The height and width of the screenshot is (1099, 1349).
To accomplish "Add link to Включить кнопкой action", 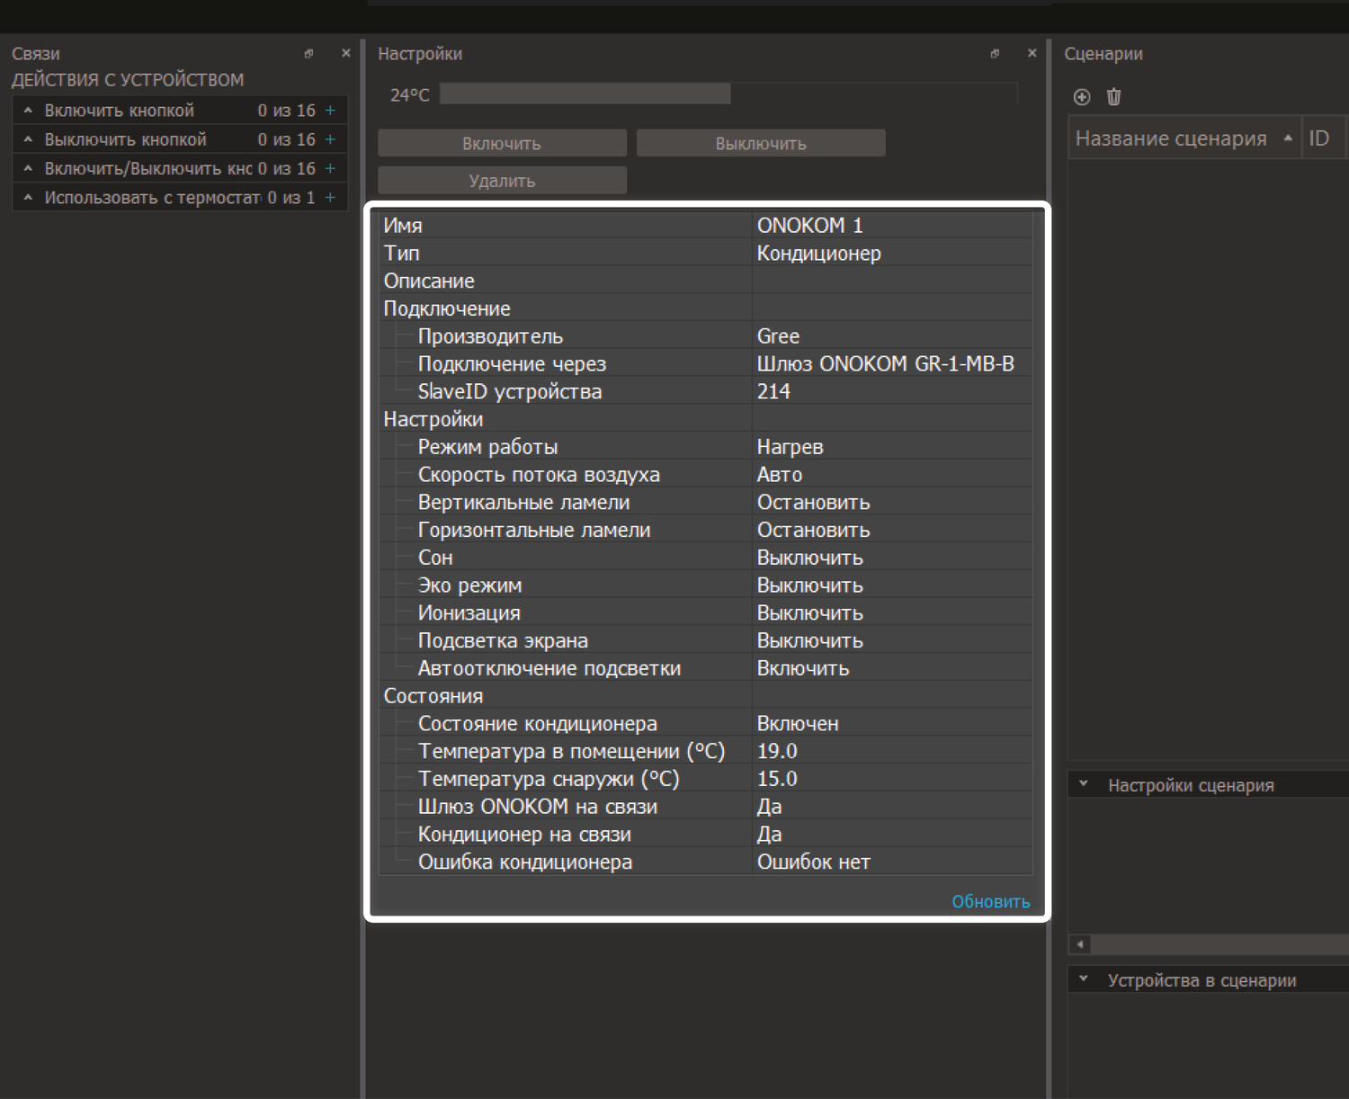I will (x=330, y=111).
